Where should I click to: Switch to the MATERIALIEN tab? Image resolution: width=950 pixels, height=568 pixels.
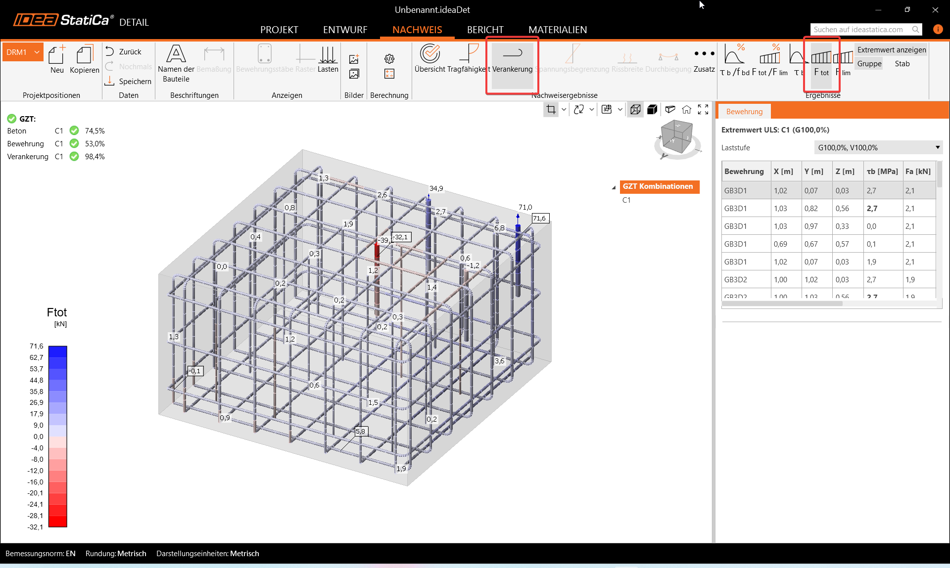tap(557, 30)
